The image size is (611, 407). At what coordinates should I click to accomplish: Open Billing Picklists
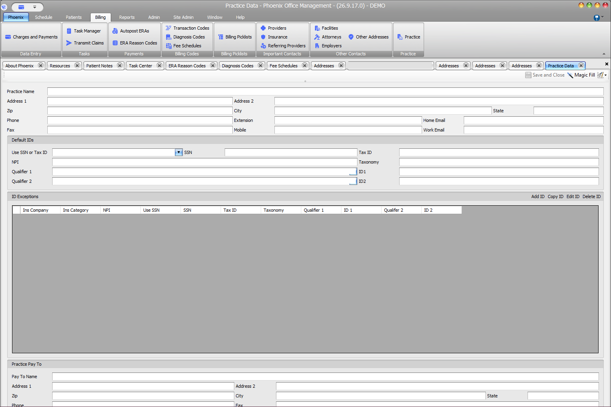235,37
